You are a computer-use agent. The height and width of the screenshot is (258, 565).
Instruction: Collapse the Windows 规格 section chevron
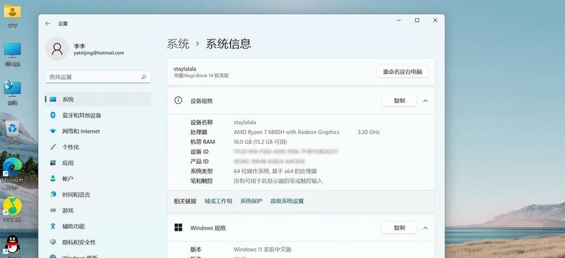click(x=425, y=228)
